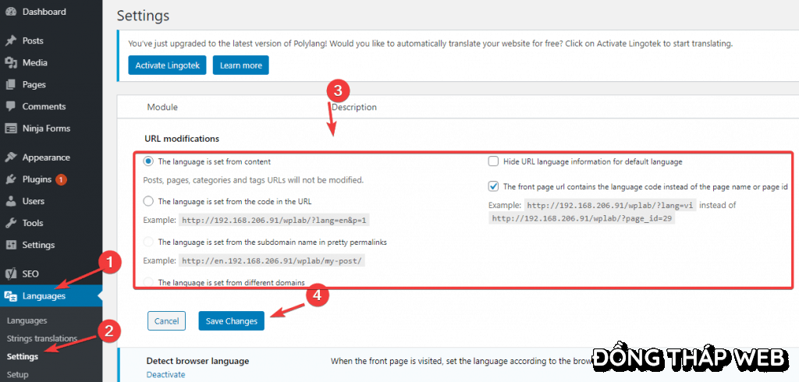Screen dimensions: 799x382
Task: Click the Posts pushpin icon
Action: tap(11, 41)
